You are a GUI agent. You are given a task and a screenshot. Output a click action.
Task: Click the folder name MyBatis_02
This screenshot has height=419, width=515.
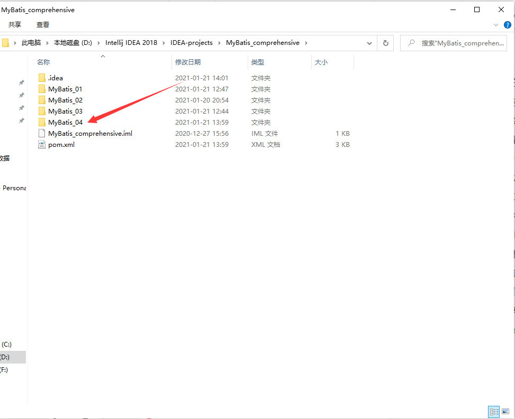click(x=65, y=100)
